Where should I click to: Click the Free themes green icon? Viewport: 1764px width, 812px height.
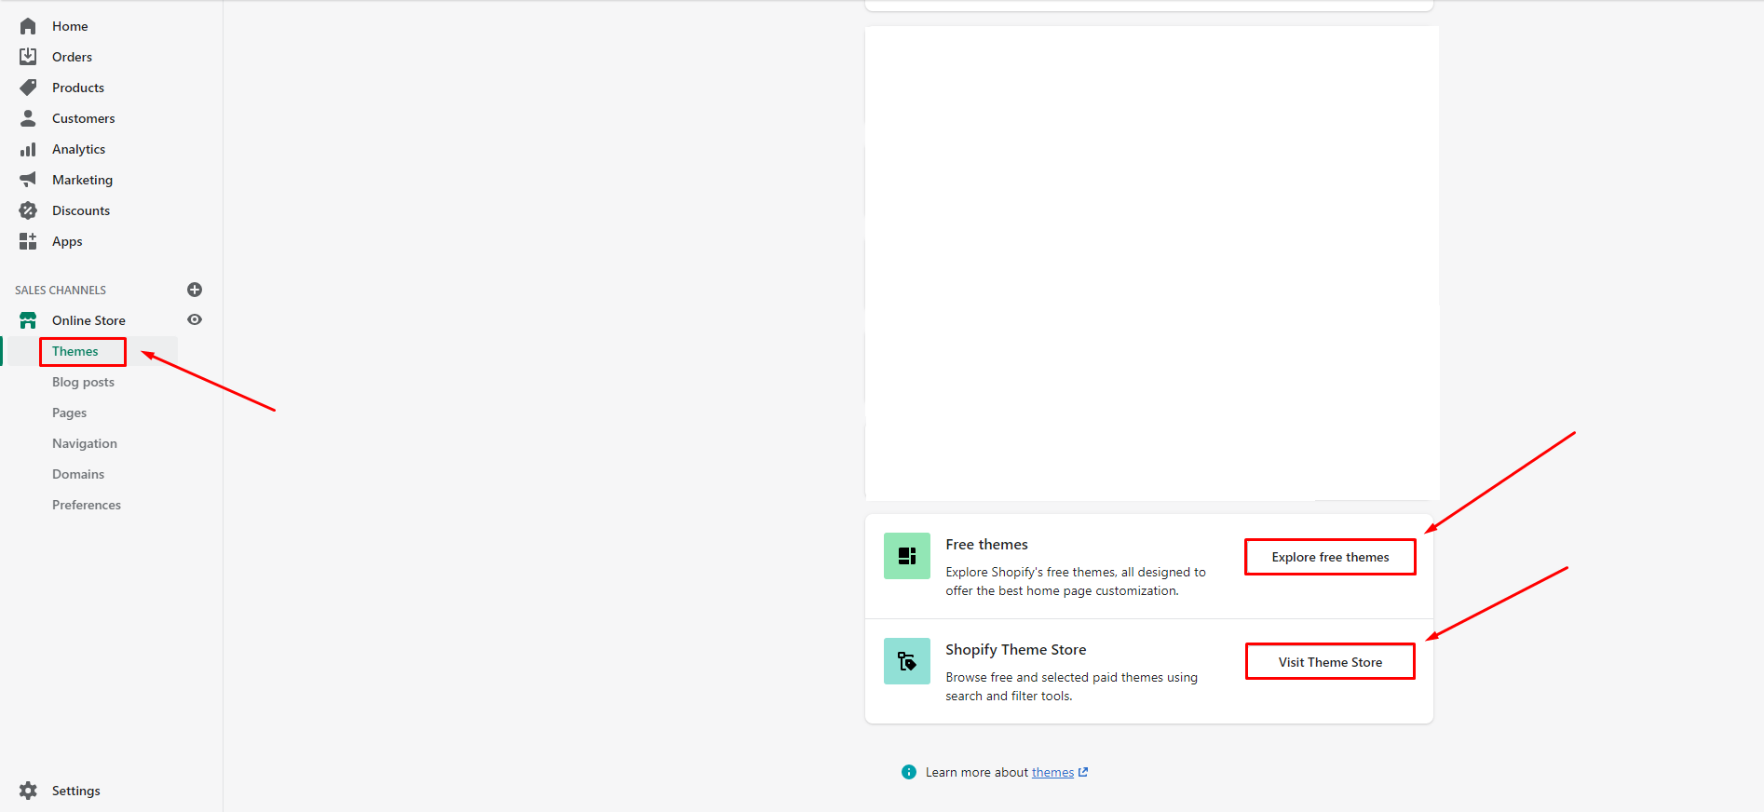point(906,556)
